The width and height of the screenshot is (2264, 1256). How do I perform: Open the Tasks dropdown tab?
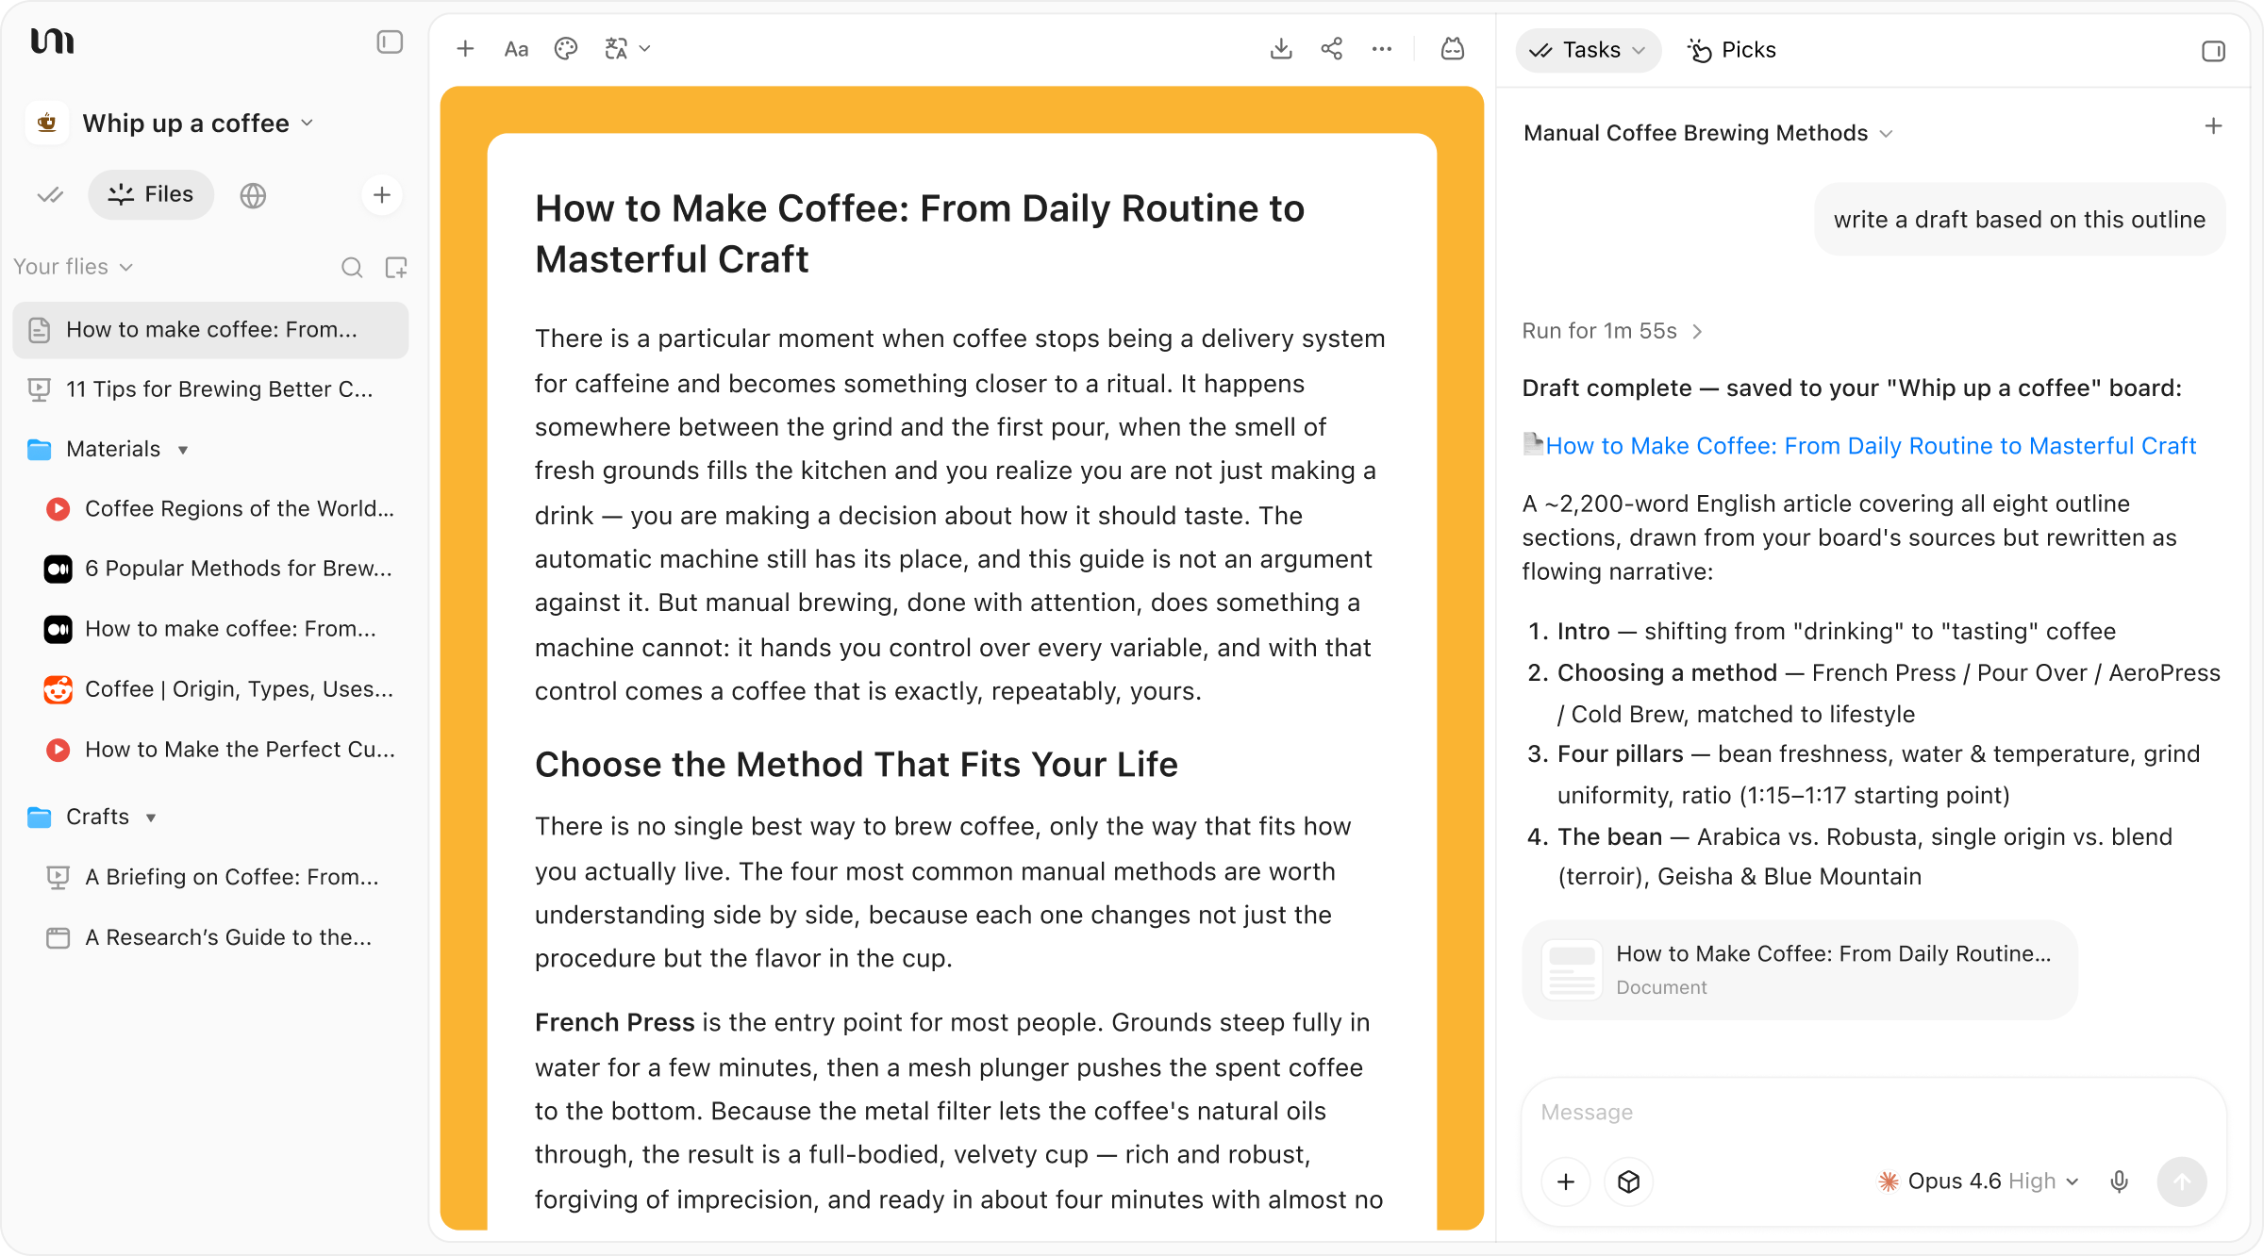point(1589,50)
